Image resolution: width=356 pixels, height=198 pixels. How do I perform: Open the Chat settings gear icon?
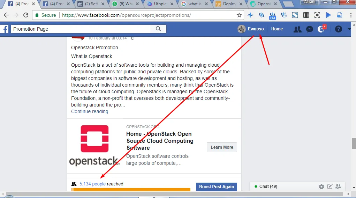(321, 186)
